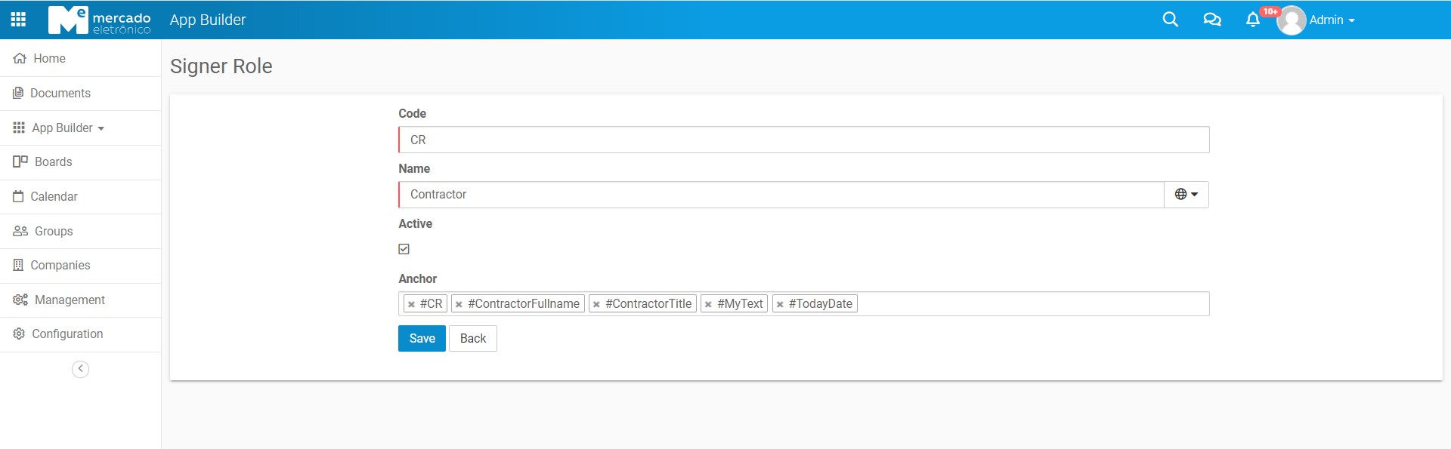Save the signer role
Viewport: 1451px width, 449px height.
click(422, 339)
